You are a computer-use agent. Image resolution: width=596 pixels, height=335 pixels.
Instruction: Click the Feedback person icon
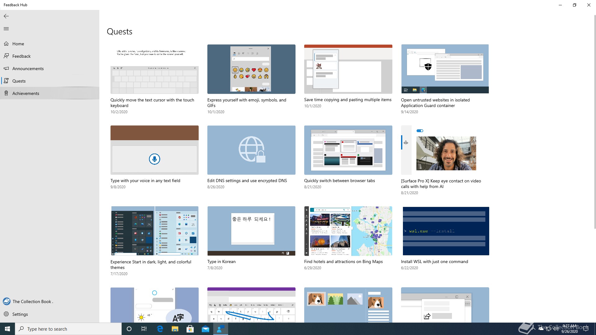pos(6,56)
